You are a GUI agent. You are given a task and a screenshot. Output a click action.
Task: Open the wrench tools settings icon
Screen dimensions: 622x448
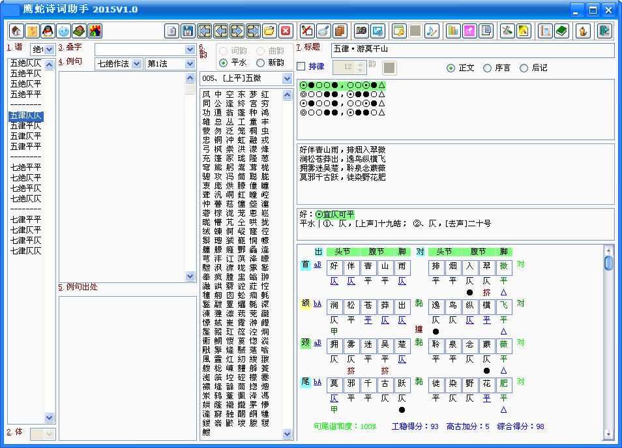point(507,31)
